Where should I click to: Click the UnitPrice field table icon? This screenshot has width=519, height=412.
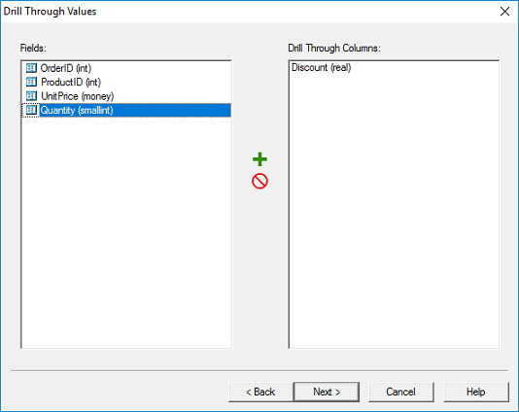coord(31,96)
